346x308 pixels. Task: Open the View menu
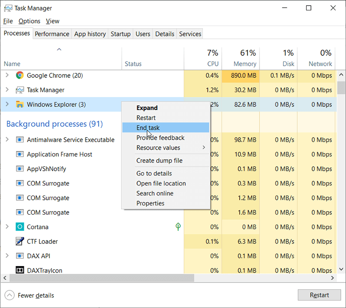coord(52,21)
